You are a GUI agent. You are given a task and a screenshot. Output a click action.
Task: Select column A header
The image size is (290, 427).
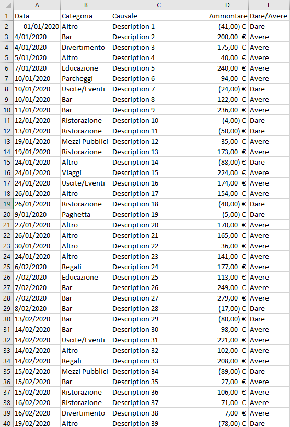tap(37, 5)
